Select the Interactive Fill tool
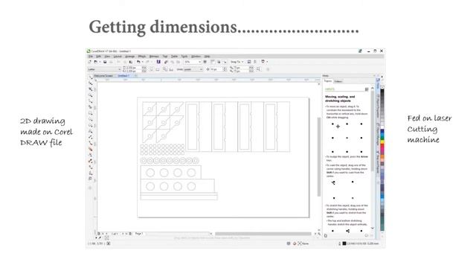 [x=91, y=167]
